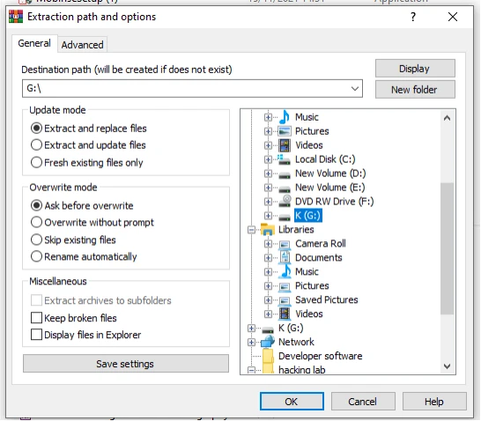
Task: Click the DVD RW Drive (F:) disc icon
Action: [285, 201]
